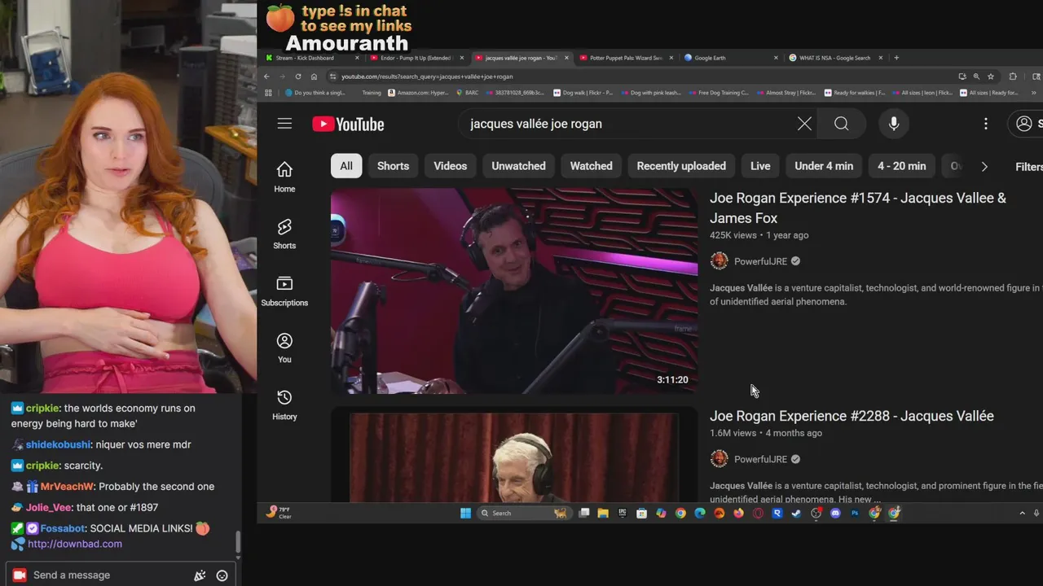The image size is (1043, 586).
Task: Bookmark this page with the star
Action: pyautogui.click(x=991, y=77)
